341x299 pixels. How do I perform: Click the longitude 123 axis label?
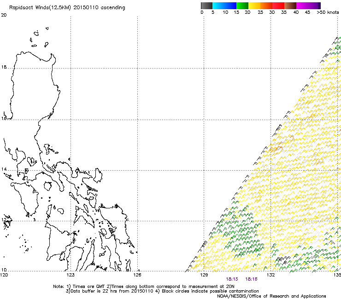pos(71,275)
